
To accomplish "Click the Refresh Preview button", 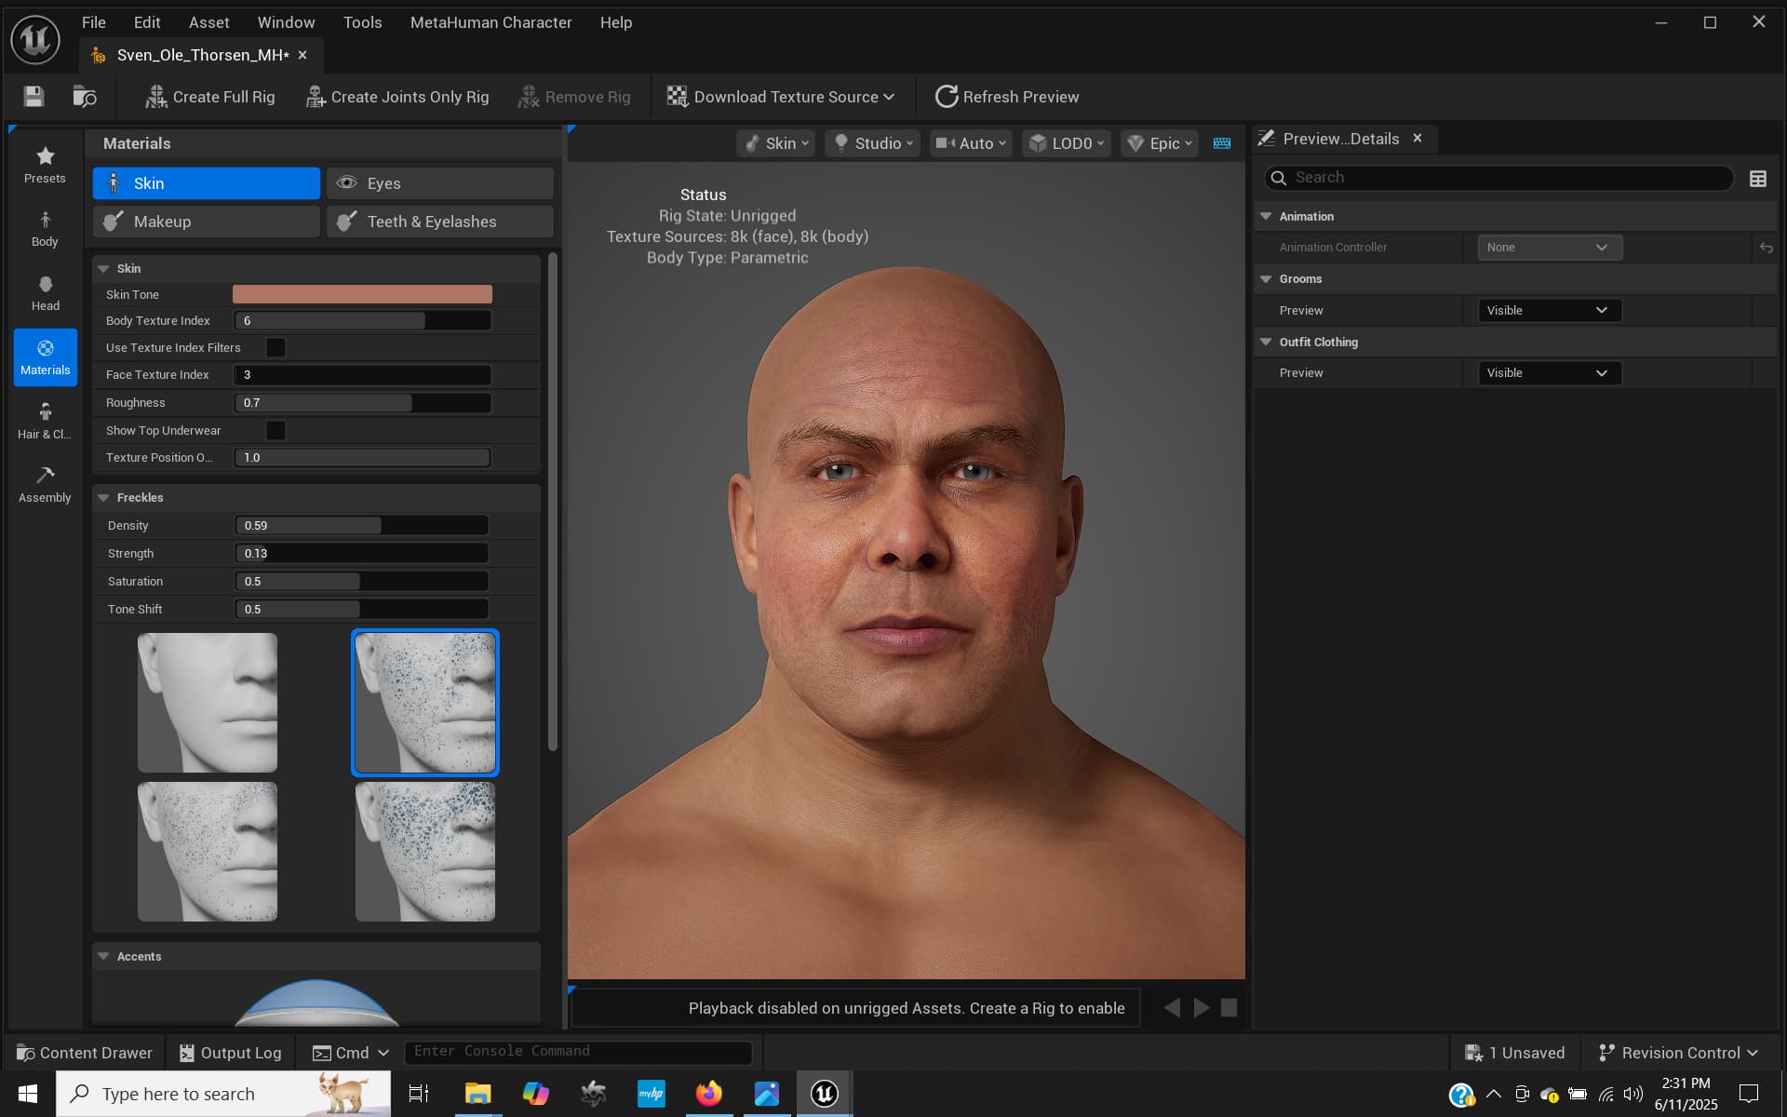I will tap(1007, 97).
